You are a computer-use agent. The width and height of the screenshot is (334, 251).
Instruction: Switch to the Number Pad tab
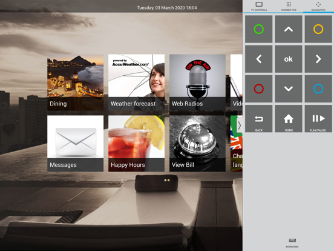pos(289,6)
